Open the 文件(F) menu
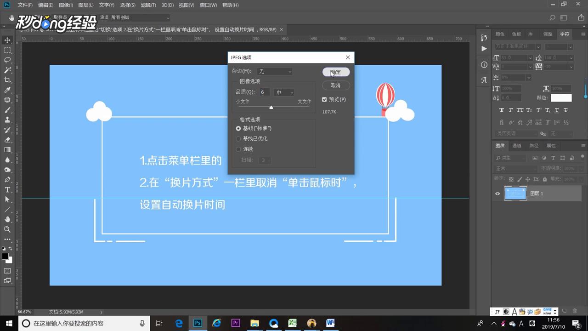Image resolution: width=588 pixels, height=331 pixels. [25, 5]
